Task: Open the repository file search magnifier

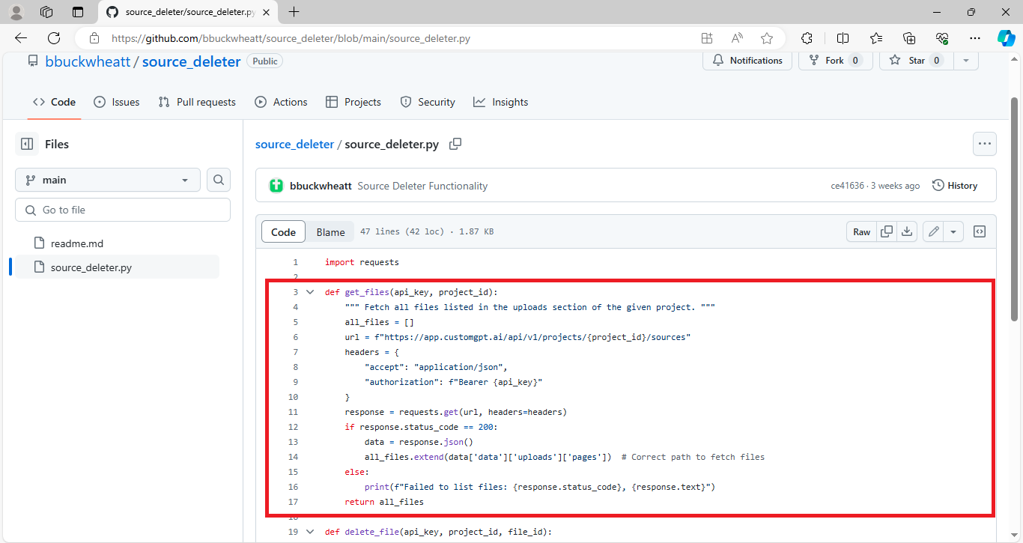Action: [x=218, y=180]
